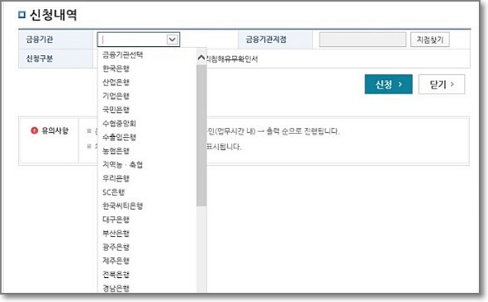Pick 수출입은행 in the bank list
The width and height of the screenshot is (488, 302).
click(119, 137)
